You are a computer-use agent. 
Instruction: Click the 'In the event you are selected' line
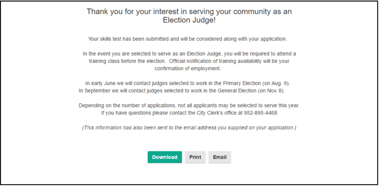[x=189, y=54]
